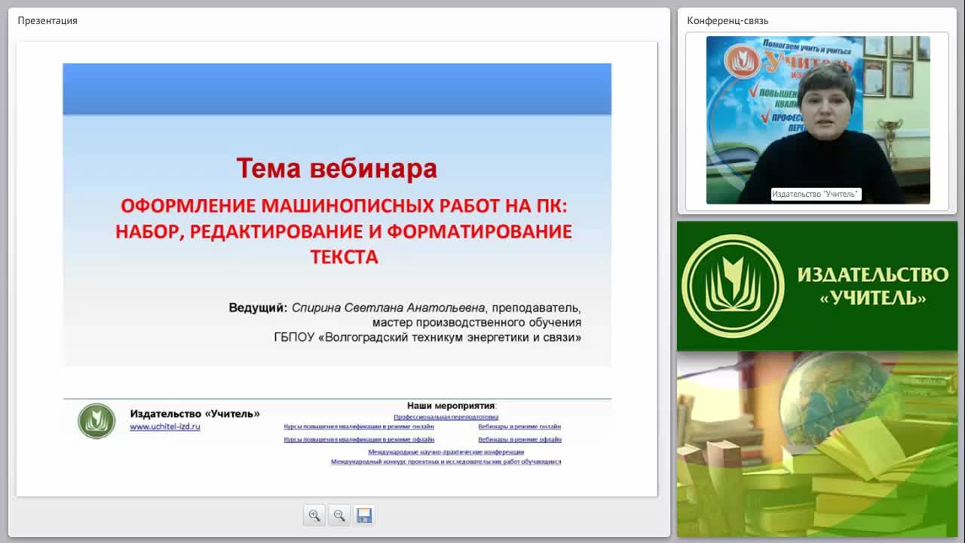The height and width of the screenshot is (543, 965).
Task: Click the Uchitel publisher emblem in the green banner
Action: [733, 285]
